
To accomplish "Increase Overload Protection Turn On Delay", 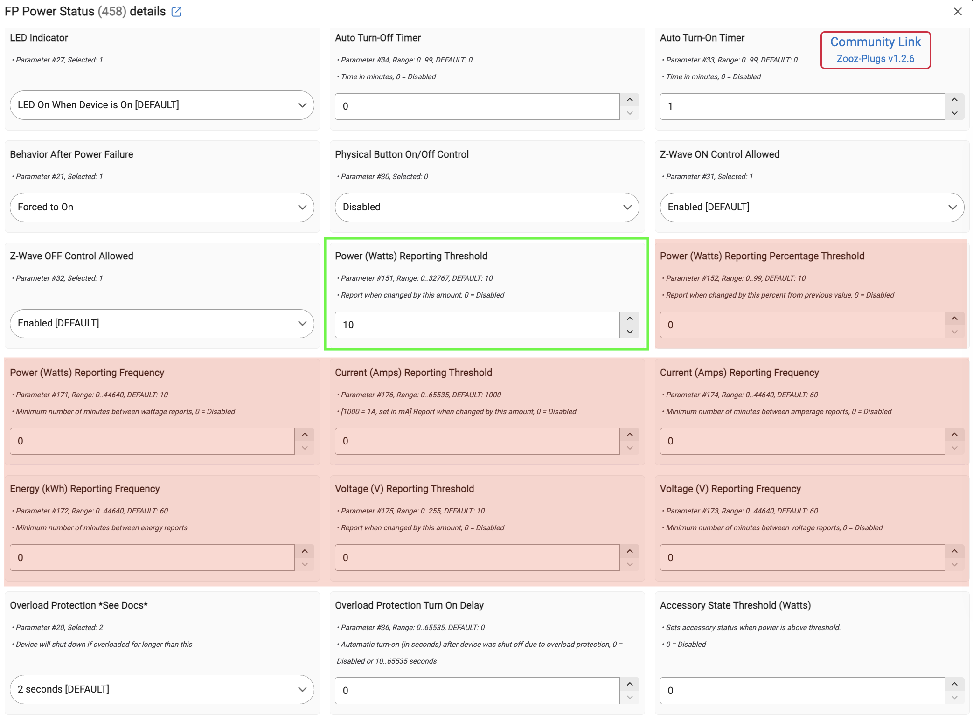I will pos(630,684).
